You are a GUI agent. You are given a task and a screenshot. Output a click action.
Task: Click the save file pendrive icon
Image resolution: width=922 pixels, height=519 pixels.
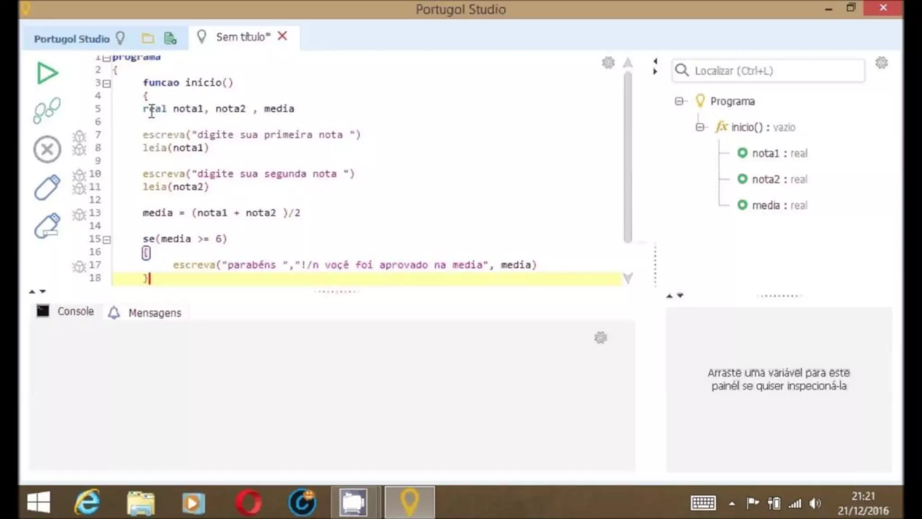[47, 187]
